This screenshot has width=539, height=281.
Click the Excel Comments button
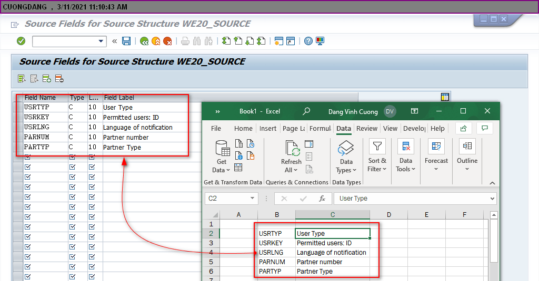coord(484,128)
